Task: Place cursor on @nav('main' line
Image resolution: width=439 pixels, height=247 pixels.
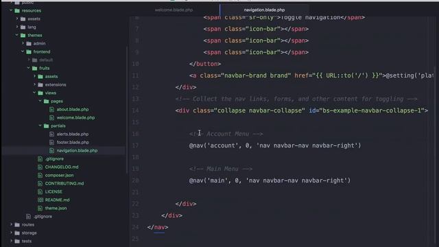Action: pyautogui.click(x=270, y=180)
